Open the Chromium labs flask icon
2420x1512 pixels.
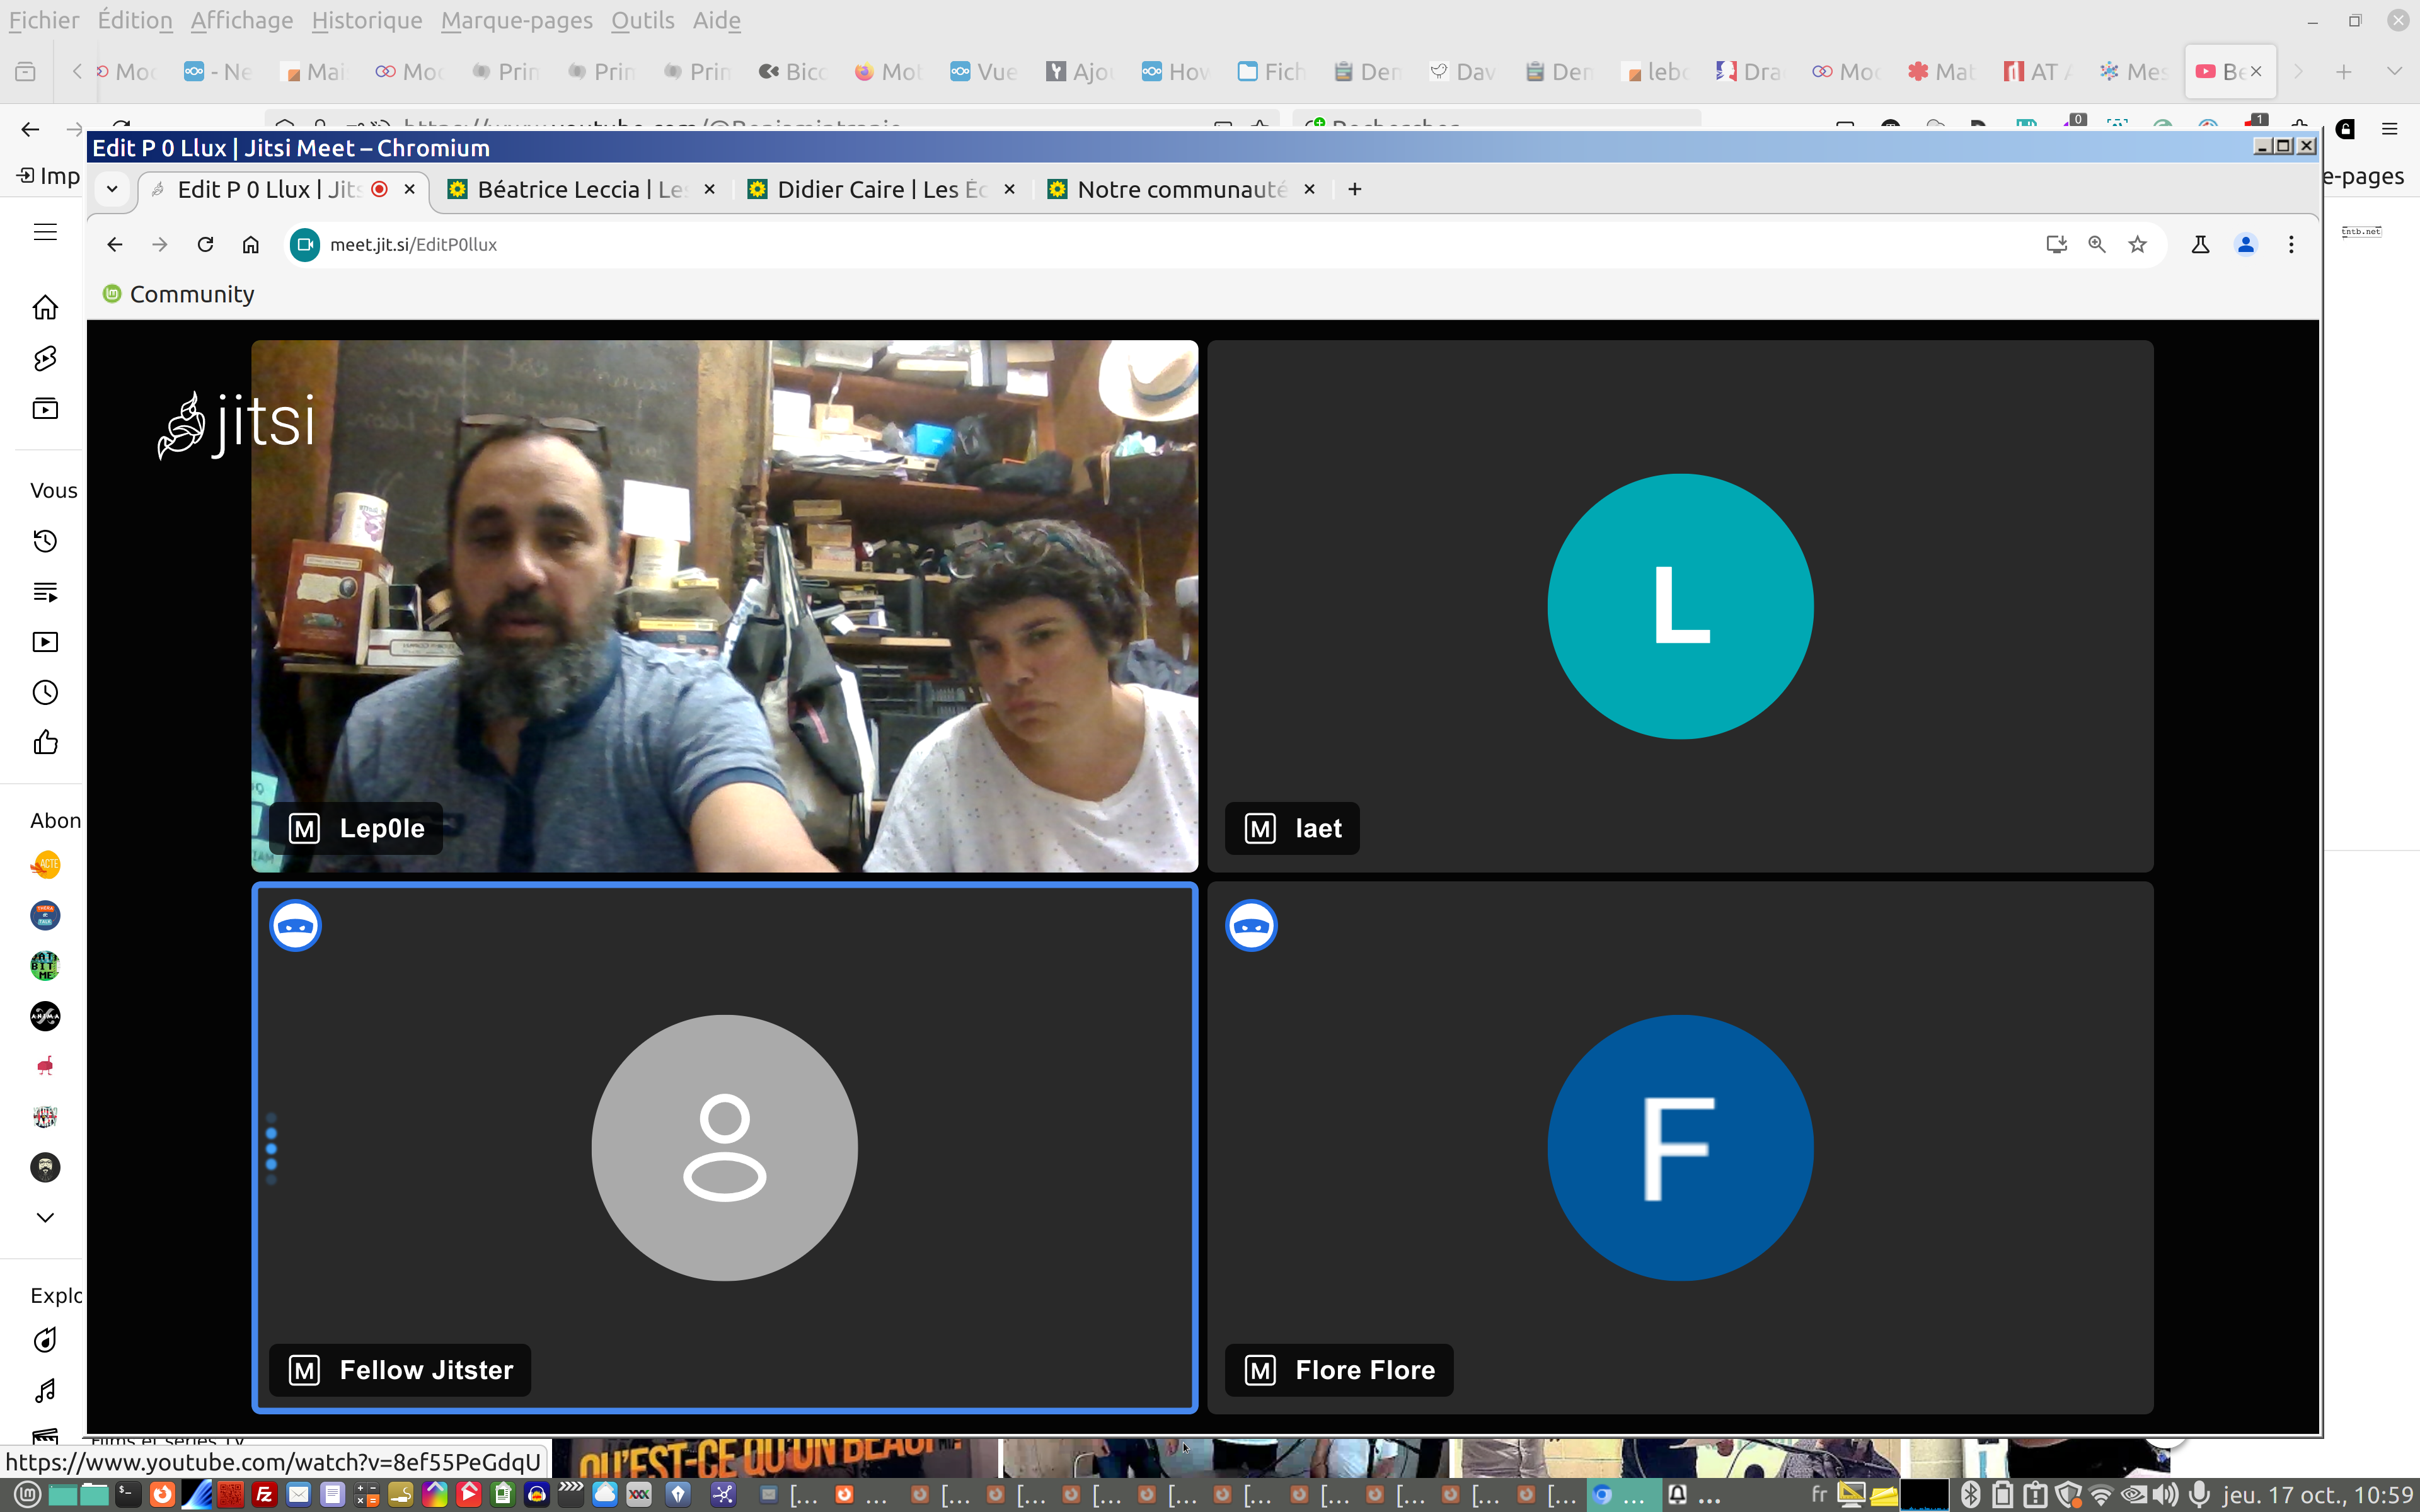[2200, 245]
